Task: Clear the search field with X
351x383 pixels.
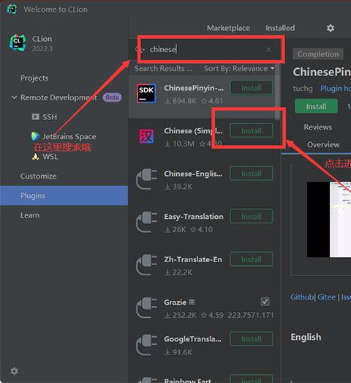Action: pyautogui.click(x=268, y=50)
